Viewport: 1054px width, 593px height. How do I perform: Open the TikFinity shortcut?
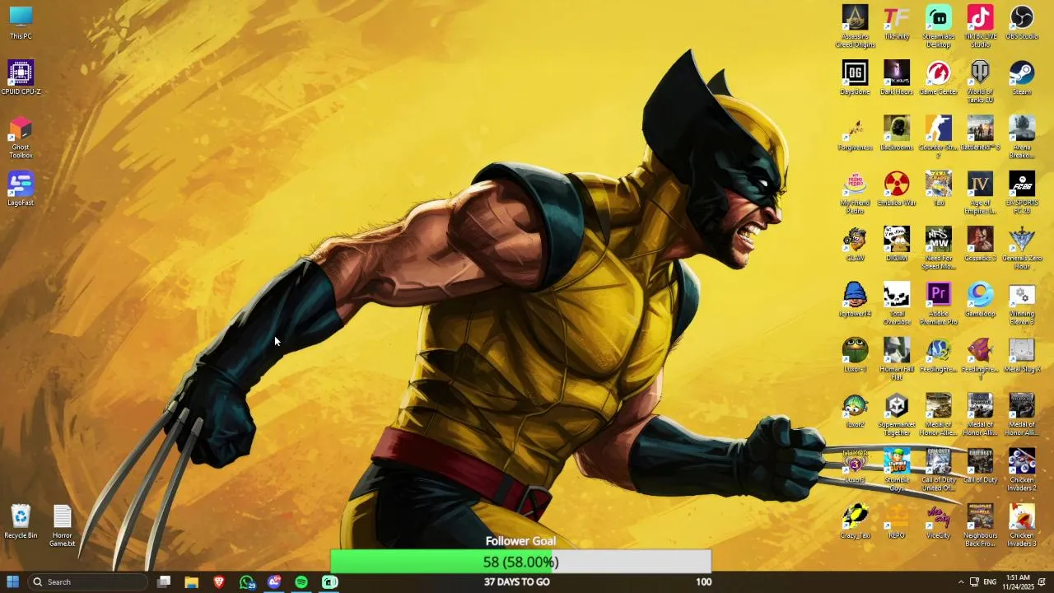pyautogui.click(x=897, y=22)
